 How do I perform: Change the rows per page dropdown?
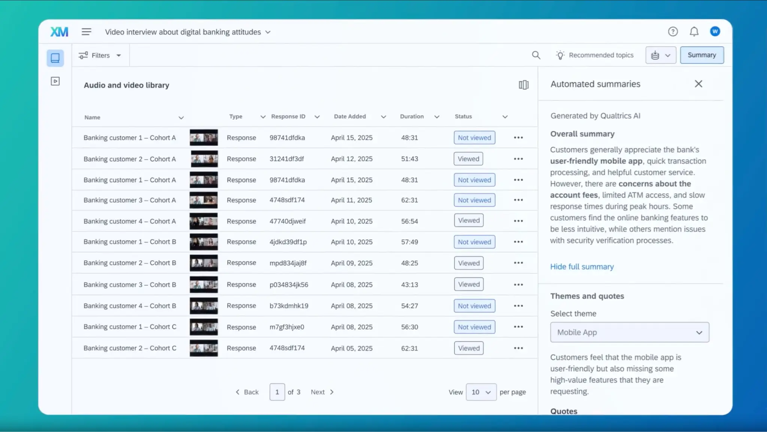click(481, 392)
